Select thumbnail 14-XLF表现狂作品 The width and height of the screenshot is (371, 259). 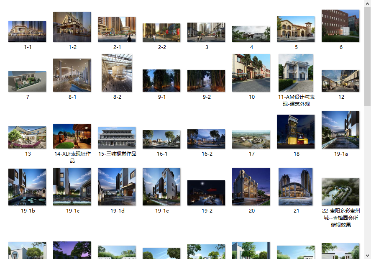pyautogui.click(x=72, y=136)
